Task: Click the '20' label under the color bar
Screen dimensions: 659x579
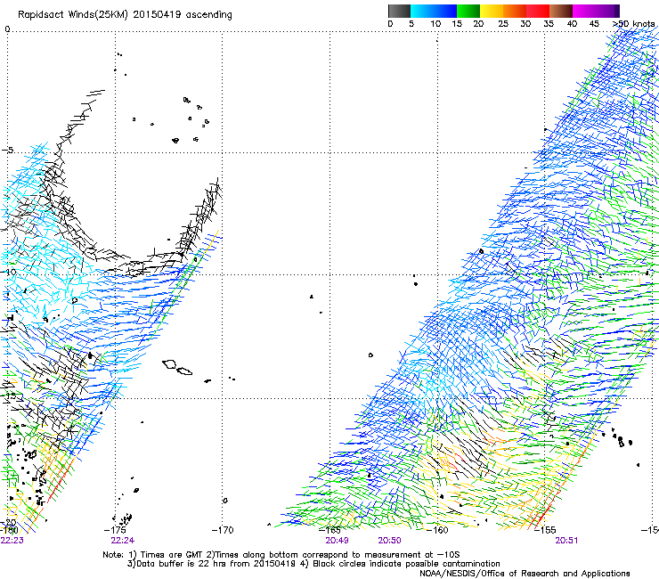Action: coord(478,24)
